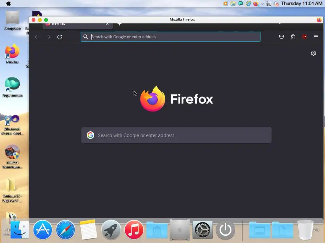Click Internet Explorer icon in menu bar
Screen dimensions: 325x243
pos(248,3)
